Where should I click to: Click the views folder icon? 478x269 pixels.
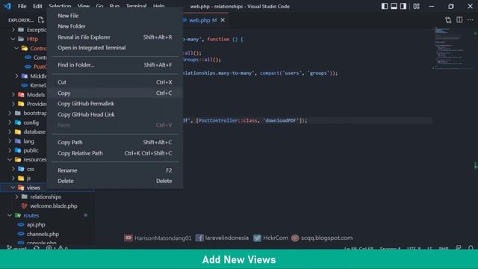(21, 188)
